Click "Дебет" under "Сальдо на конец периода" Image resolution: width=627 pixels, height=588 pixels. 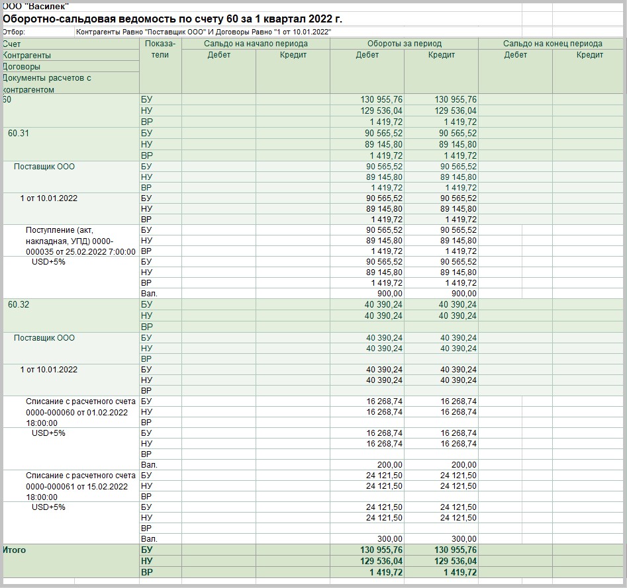[515, 55]
